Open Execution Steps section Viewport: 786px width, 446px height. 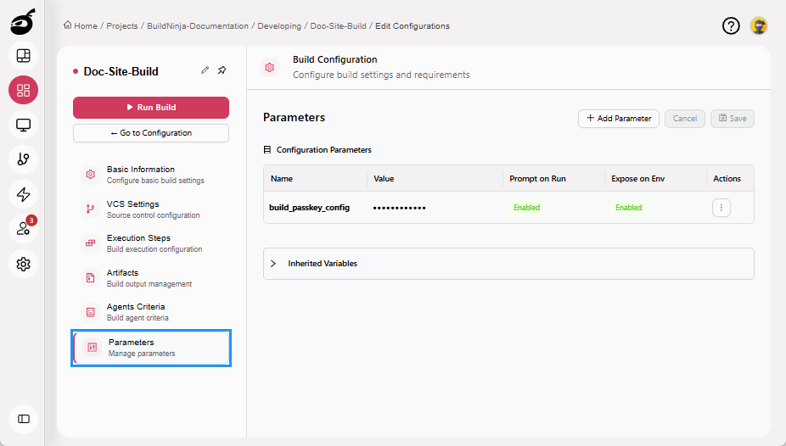151,243
